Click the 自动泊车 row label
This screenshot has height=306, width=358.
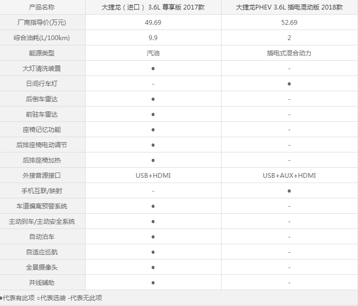tap(42, 237)
